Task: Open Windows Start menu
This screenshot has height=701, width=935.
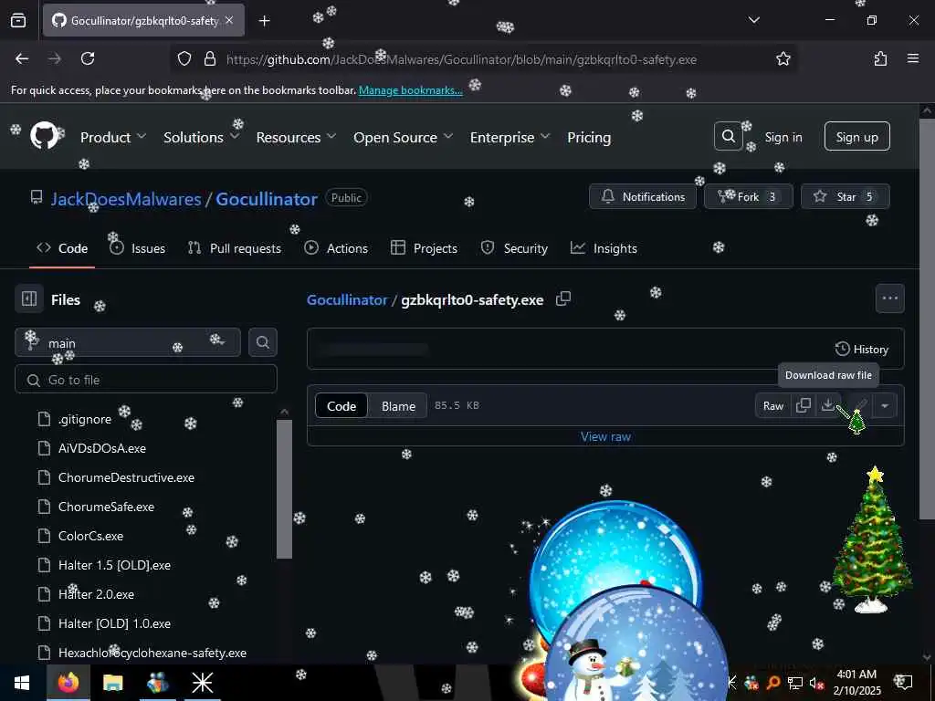Action: [22, 683]
